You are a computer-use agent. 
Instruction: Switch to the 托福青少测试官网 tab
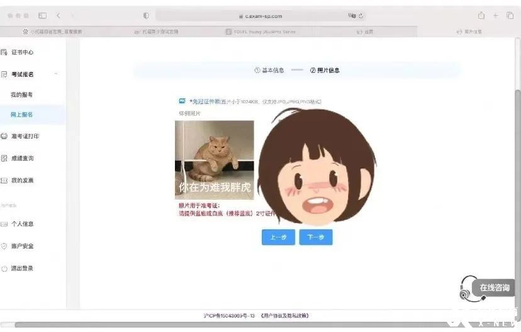coord(156,31)
